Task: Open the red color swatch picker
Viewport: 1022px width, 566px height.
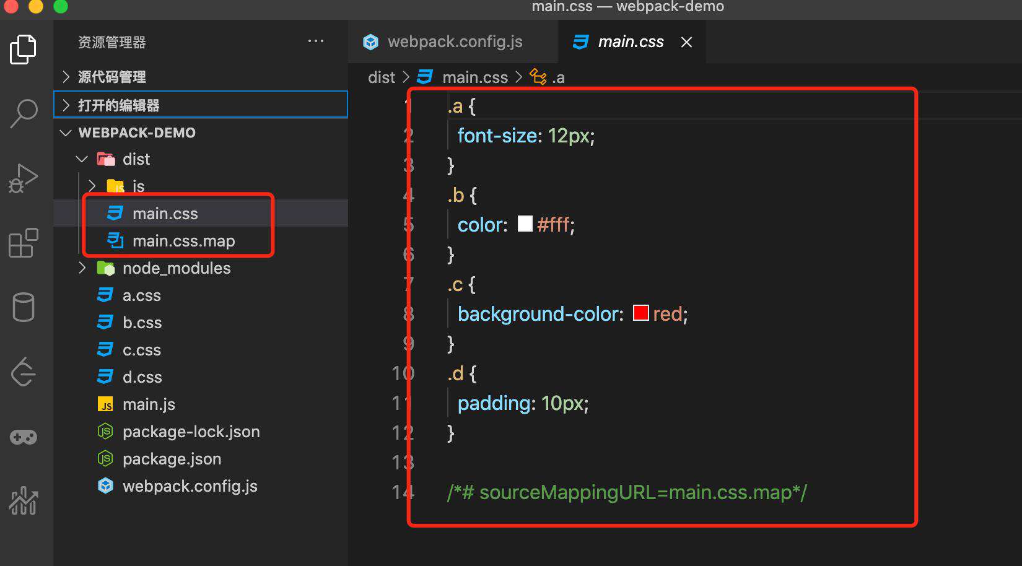Action: coord(640,313)
